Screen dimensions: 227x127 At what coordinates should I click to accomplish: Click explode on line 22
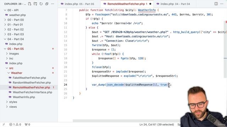pos(129,76)
